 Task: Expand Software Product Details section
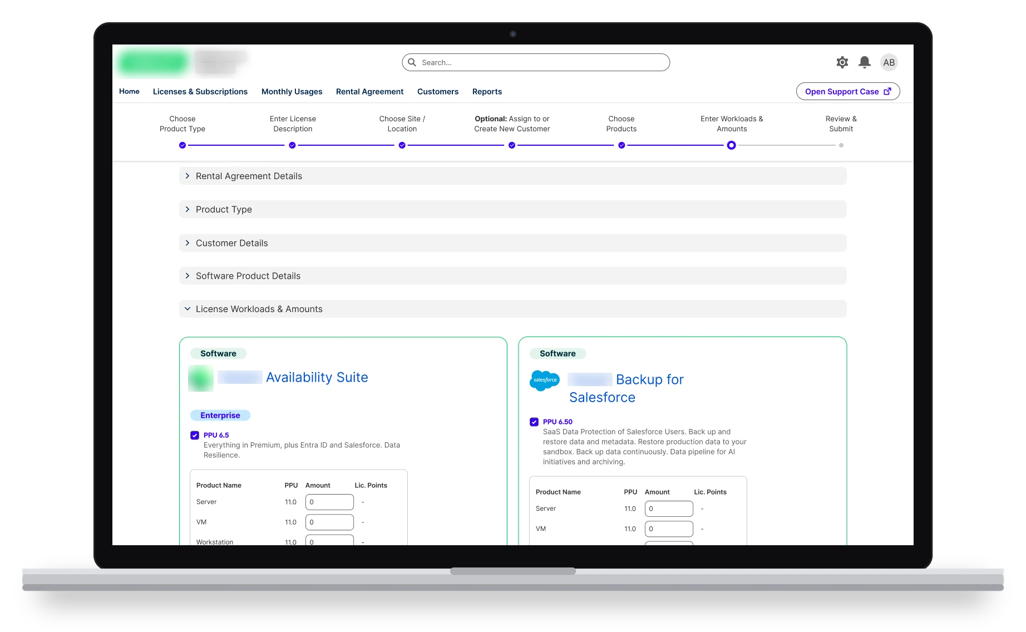[513, 276]
